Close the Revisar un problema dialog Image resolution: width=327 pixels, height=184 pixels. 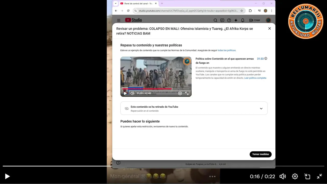point(270,28)
